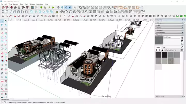Click the Paint Bucket tool
The image size is (186, 104).
(x=2, y=25)
